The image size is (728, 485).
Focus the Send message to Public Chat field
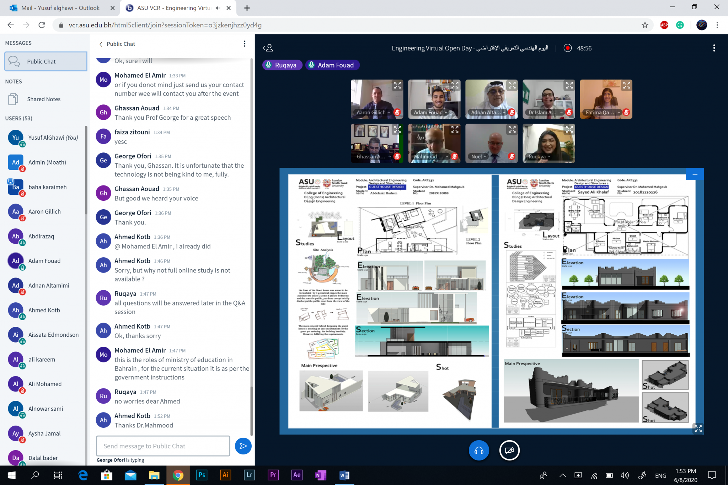click(x=163, y=446)
